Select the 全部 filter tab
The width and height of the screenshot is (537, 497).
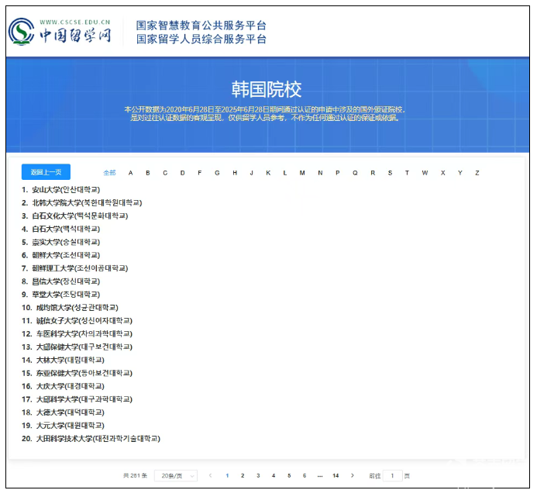point(109,173)
